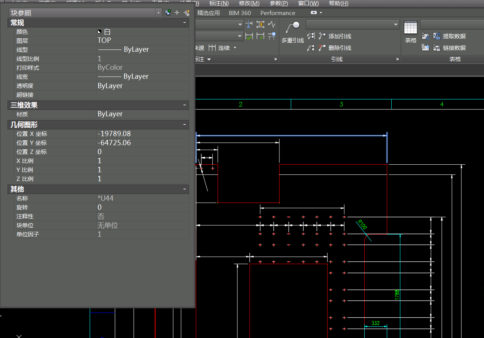Click the download from source icon left of 提取数据
The image size is (484, 338).
pos(425,36)
